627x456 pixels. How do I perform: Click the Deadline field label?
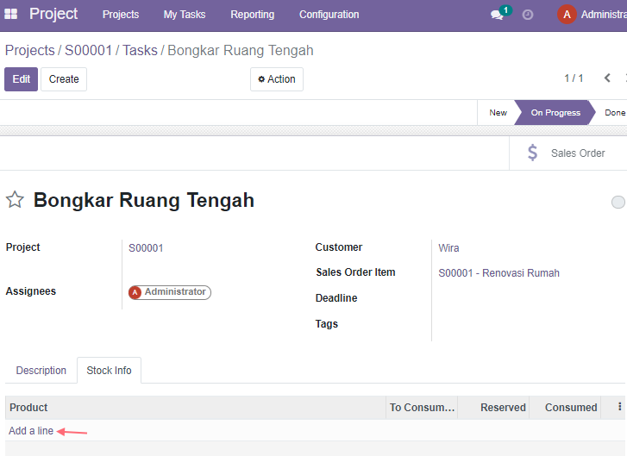(336, 298)
